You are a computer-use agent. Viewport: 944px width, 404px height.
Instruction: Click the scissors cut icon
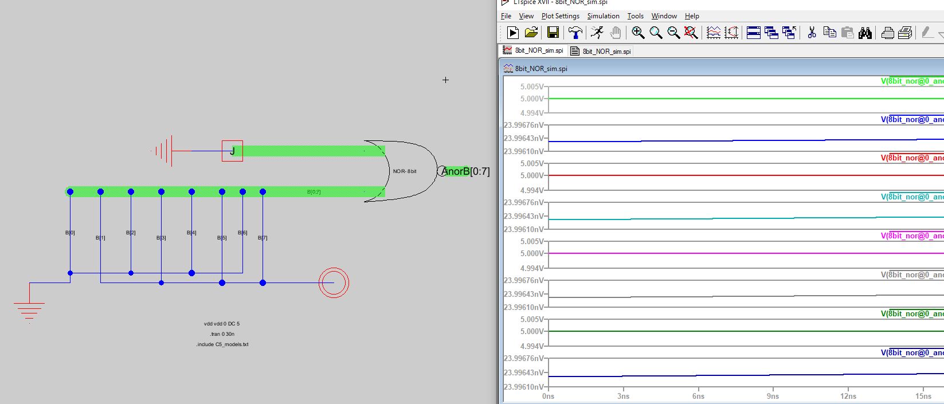tap(812, 33)
